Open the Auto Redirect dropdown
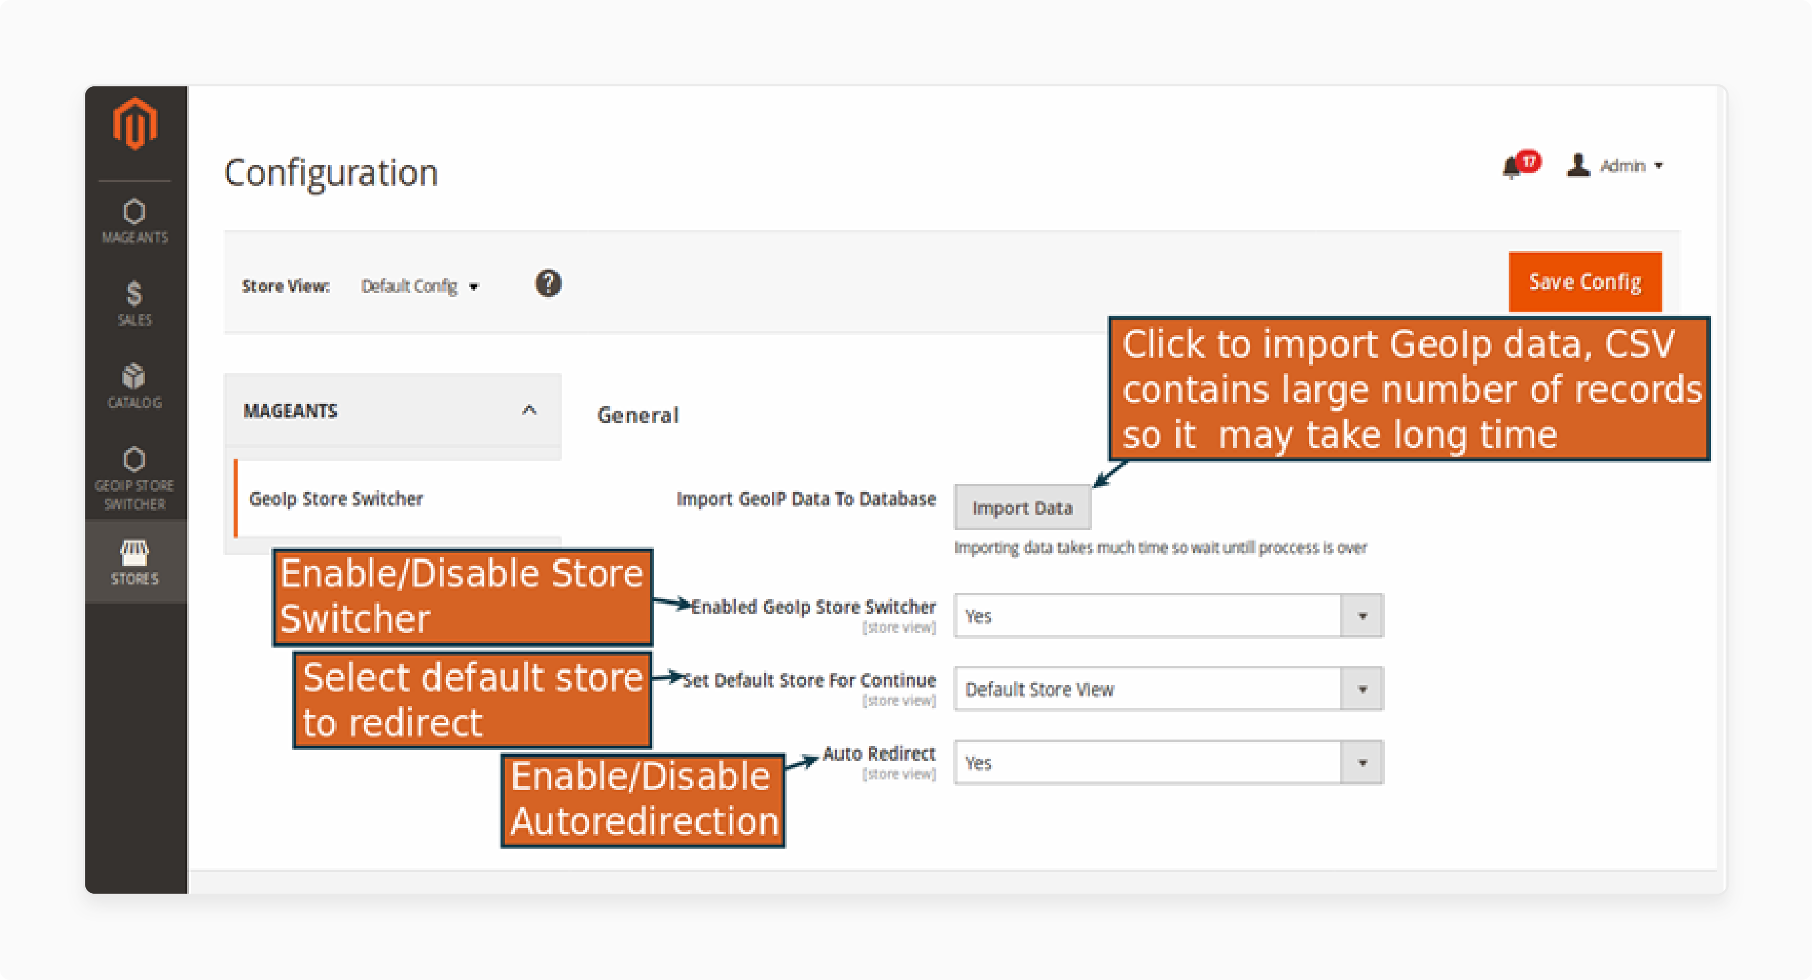1812x980 pixels. 1168,763
